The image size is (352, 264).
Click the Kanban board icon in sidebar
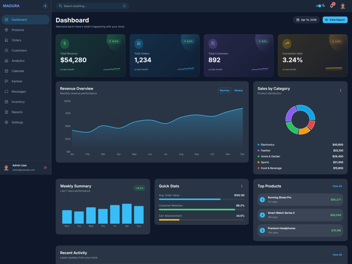tap(6, 81)
